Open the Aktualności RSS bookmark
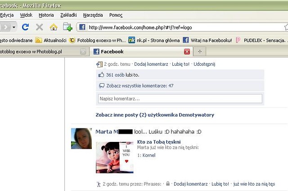Viewport: 288px width, 191px height. [x=51, y=40]
